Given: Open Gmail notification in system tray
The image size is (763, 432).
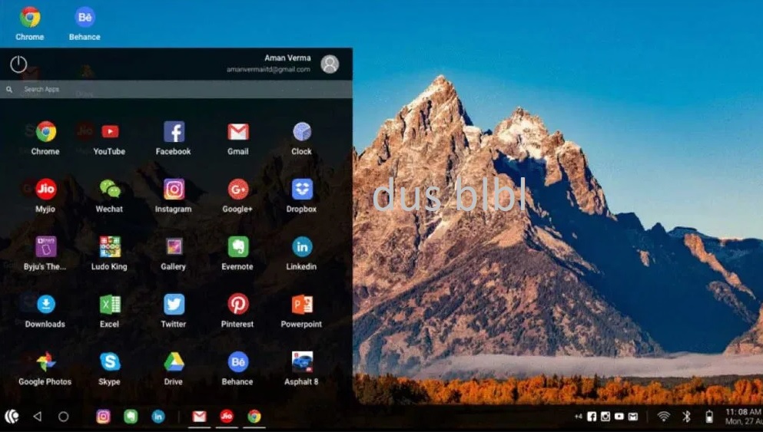Looking at the screenshot, I should pos(632,417).
